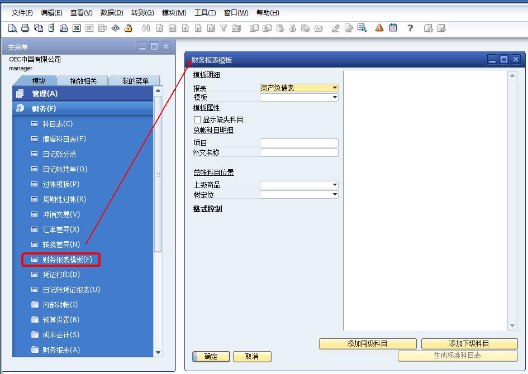Click the binoculars find icon

(146, 28)
